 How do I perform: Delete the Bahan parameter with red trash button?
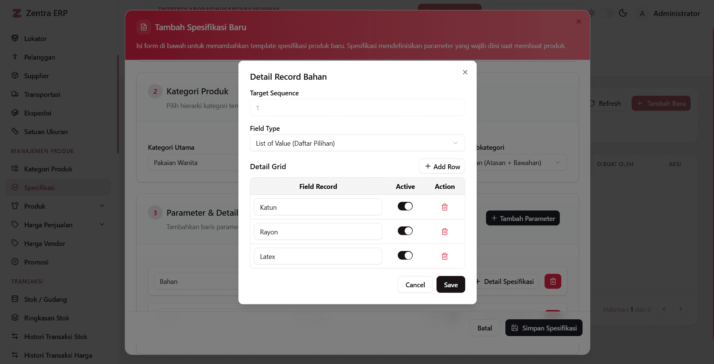click(553, 281)
